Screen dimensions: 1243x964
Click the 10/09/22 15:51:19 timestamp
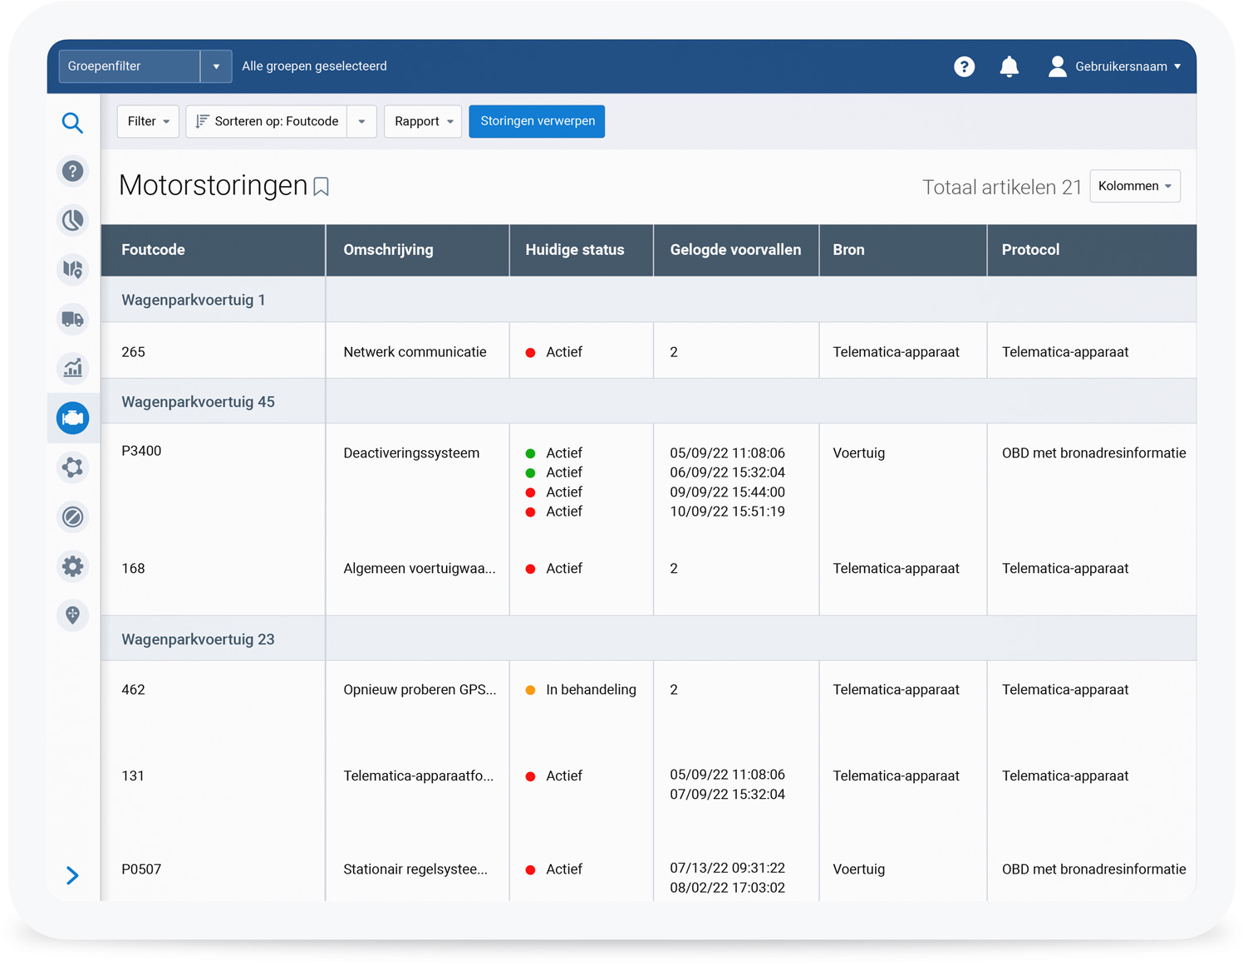click(727, 511)
